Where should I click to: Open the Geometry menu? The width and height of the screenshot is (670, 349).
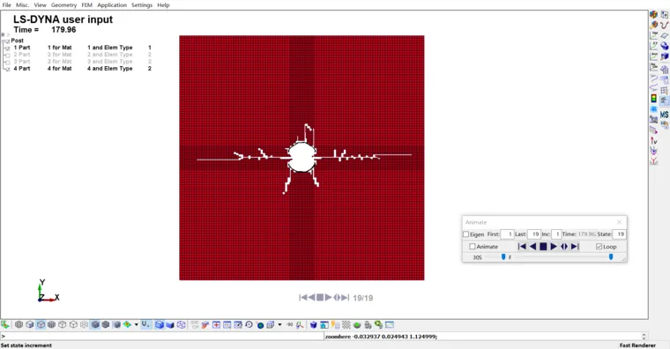tap(63, 5)
